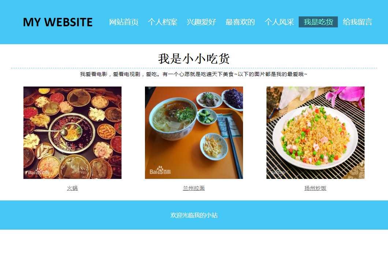Click the Baidu watermark on the hot pot photo
Image resolution: width=388 pixels, height=268 pixels.
38,172
